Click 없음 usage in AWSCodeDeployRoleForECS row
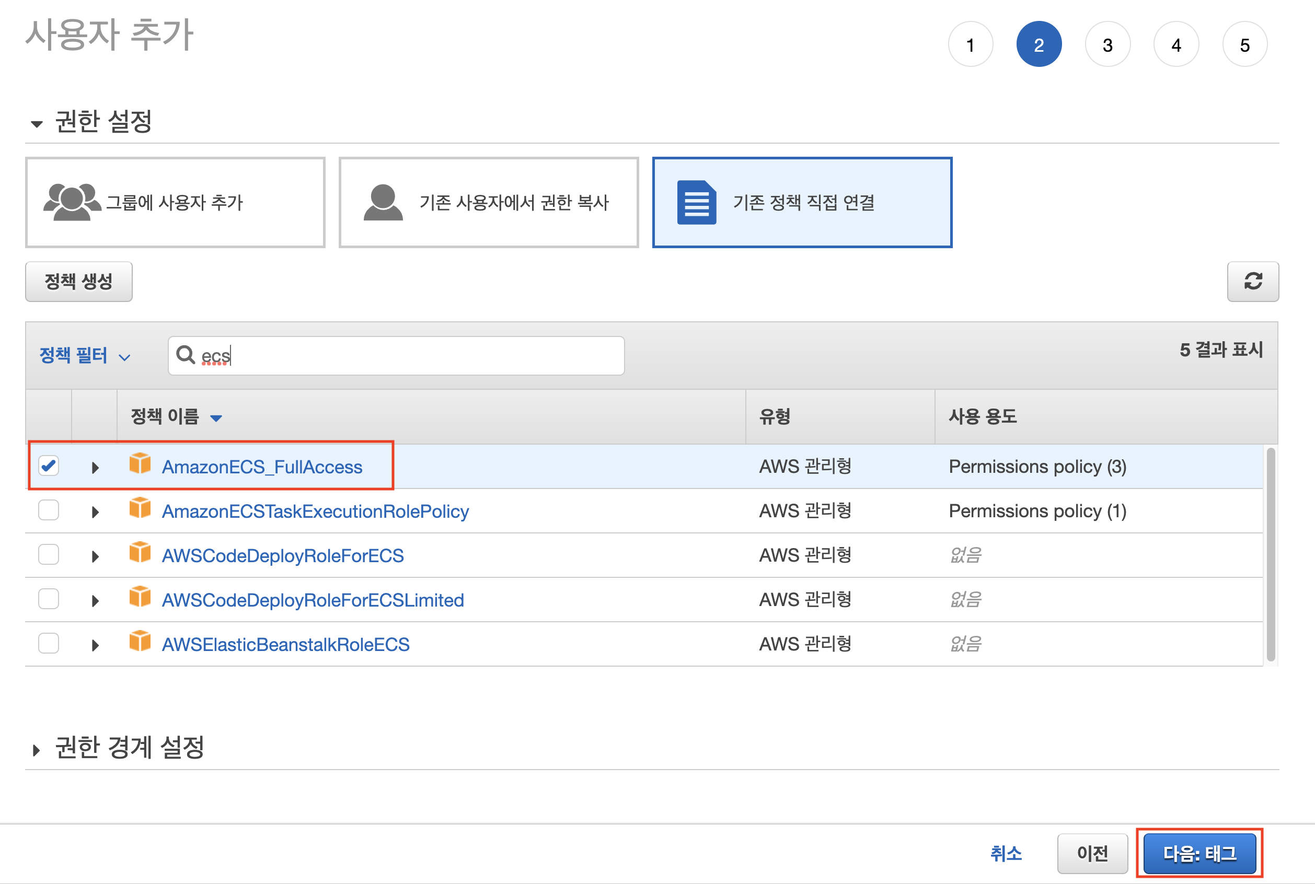The image size is (1315, 884). pyautogui.click(x=966, y=555)
